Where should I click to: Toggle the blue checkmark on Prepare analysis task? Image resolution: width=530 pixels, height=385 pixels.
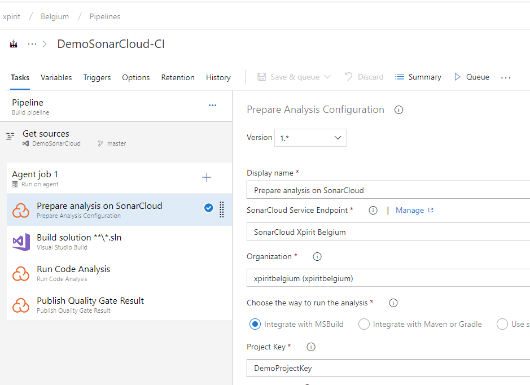209,208
